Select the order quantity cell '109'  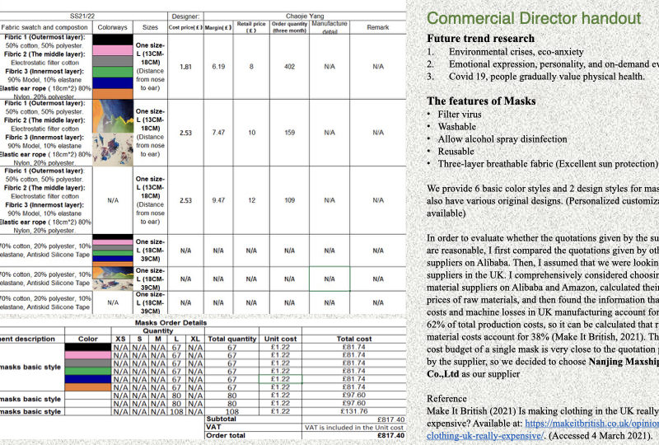click(x=289, y=200)
